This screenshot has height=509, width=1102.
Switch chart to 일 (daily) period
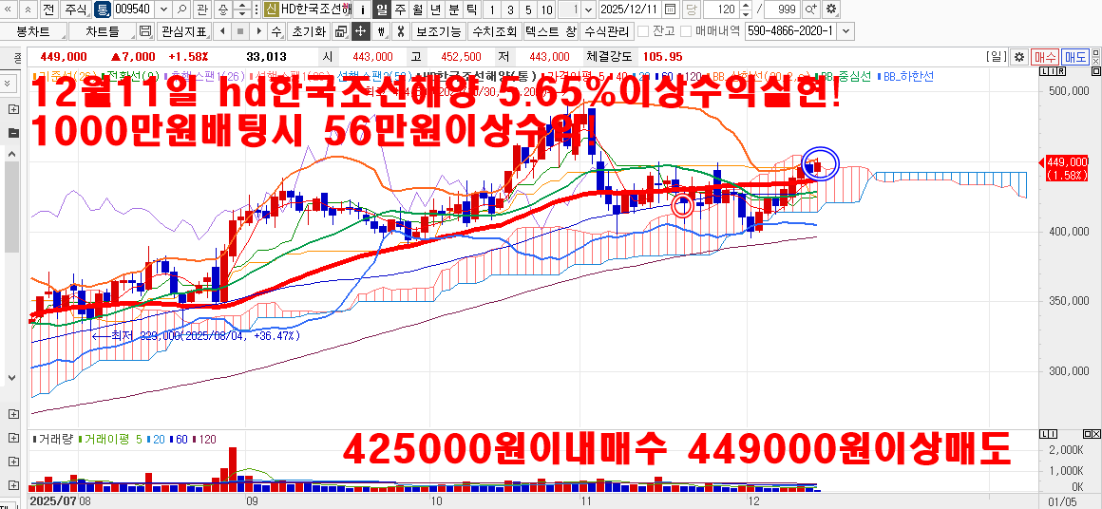tap(381, 9)
